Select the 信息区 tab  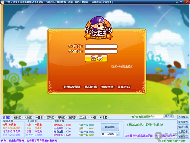pyautogui.click(x=7, y=117)
